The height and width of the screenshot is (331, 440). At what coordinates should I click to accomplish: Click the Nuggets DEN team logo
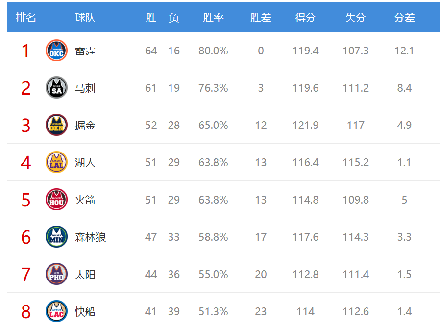point(56,125)
